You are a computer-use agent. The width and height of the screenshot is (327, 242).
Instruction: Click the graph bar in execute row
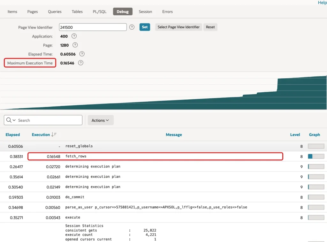coord(316,217)
